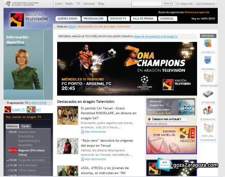Image resolution: width=225 pixels, height=177 pixels.
Task: Open the Programación menu
Action: pyautogui.click(x=94, y=18)
